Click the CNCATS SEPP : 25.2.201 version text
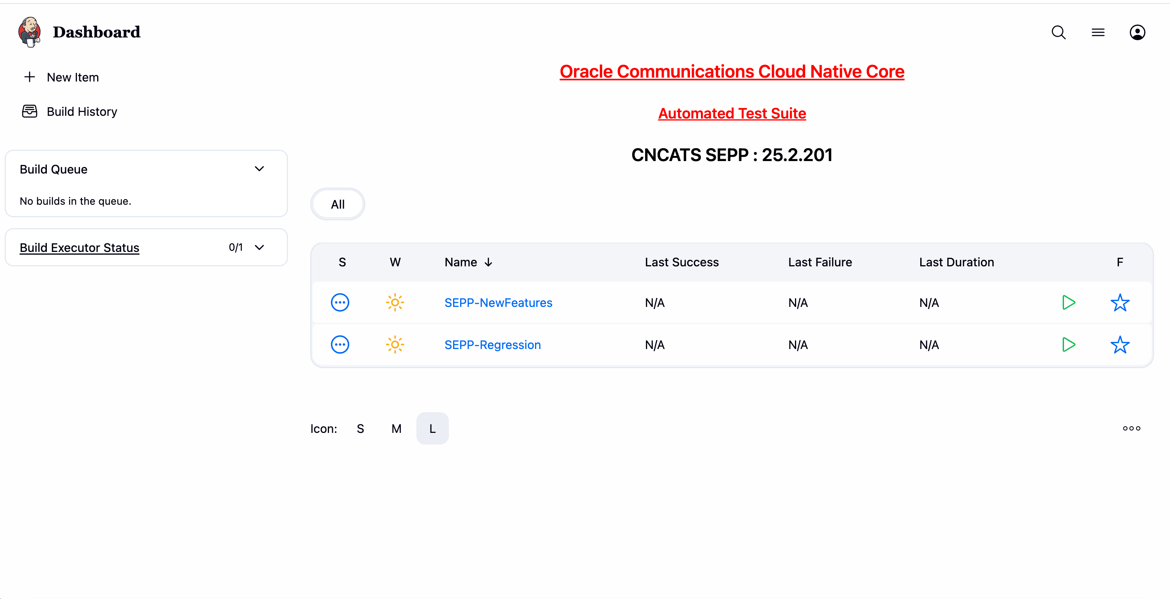This screenshot has height=599, width=1170. (x=732, y=155)
